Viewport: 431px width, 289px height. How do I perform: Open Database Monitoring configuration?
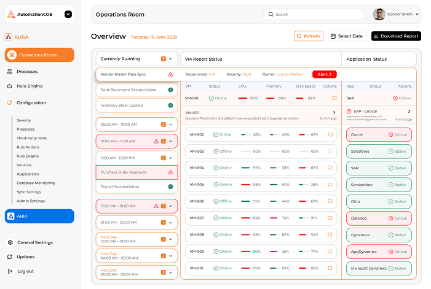[36, 183]
